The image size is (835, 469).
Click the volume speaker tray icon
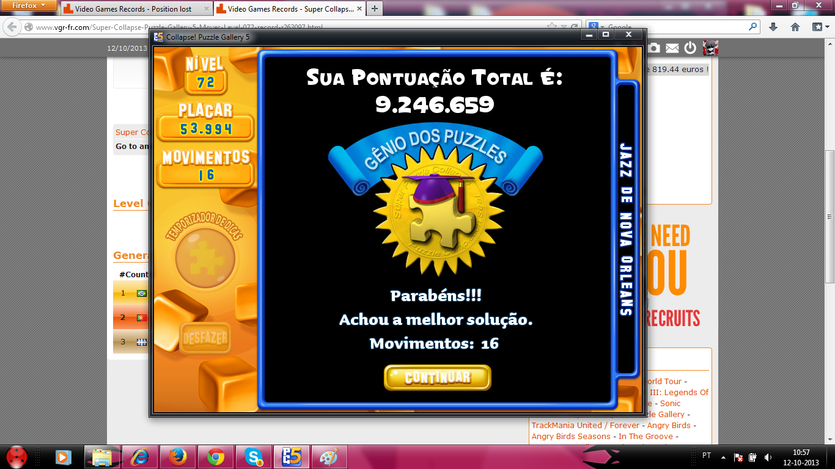click(768, 457)
